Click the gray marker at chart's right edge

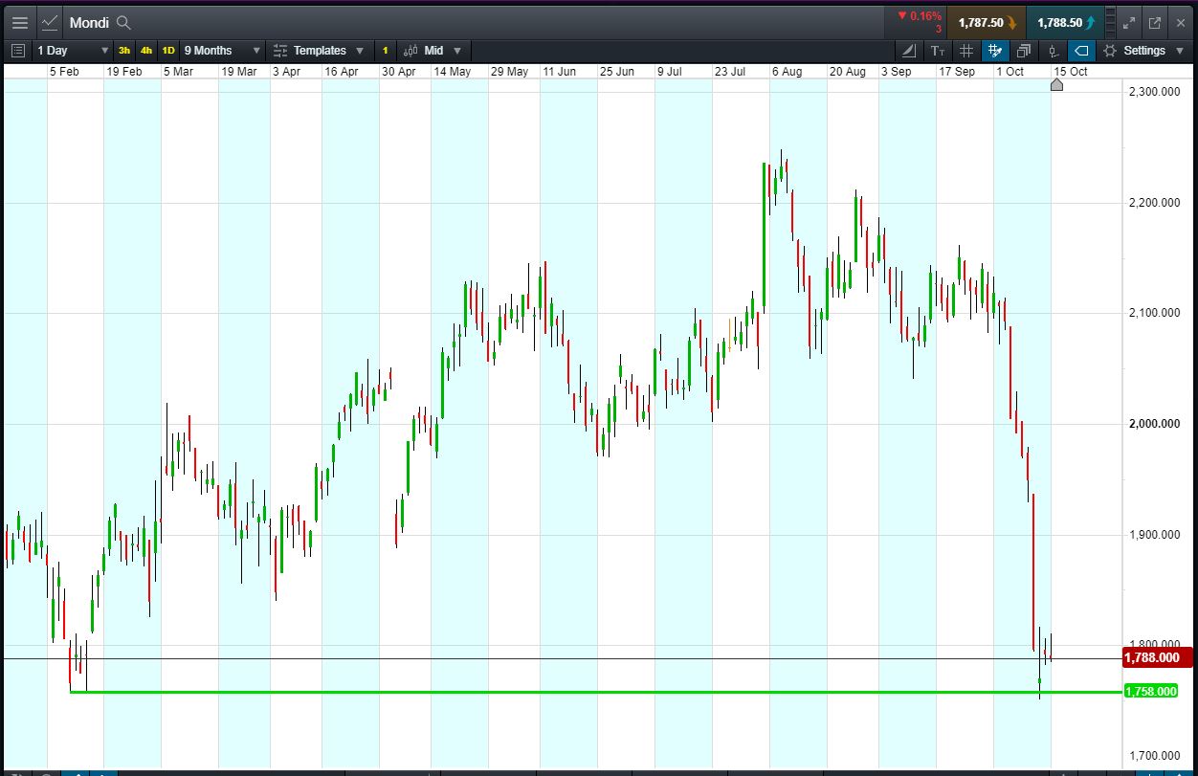pyautogui.click(x=1056, y=85)
